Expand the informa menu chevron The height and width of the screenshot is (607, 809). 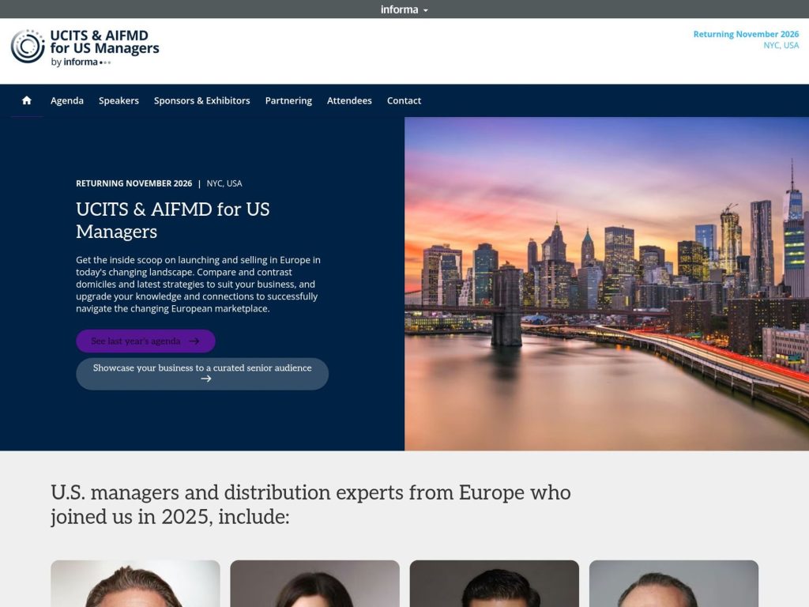point(425,9)
